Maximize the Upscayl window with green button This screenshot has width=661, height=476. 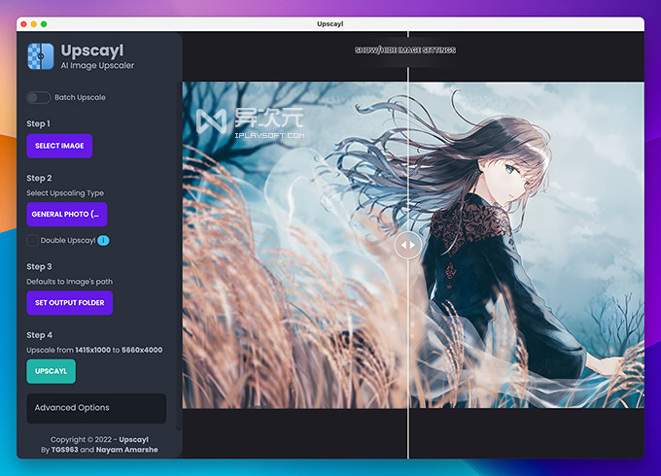(44, 24)
